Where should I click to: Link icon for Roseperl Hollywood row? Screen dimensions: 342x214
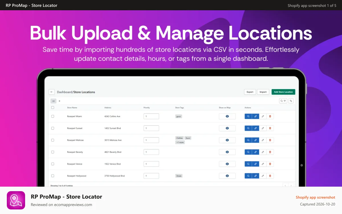click(x=255, y=176)
